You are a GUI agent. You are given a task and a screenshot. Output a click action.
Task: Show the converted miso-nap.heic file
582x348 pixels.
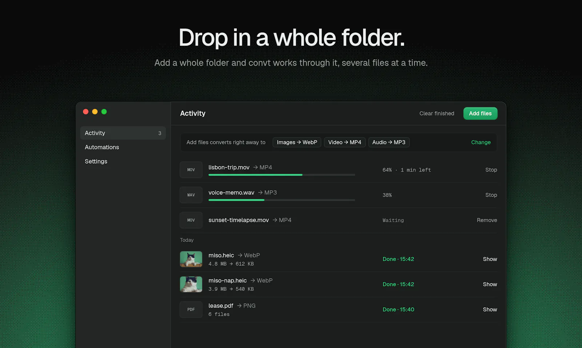(x=490, y=284)
